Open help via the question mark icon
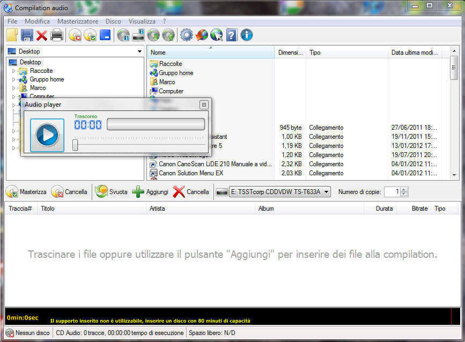This screenshot has width=465, height=342. coord(231,35)
